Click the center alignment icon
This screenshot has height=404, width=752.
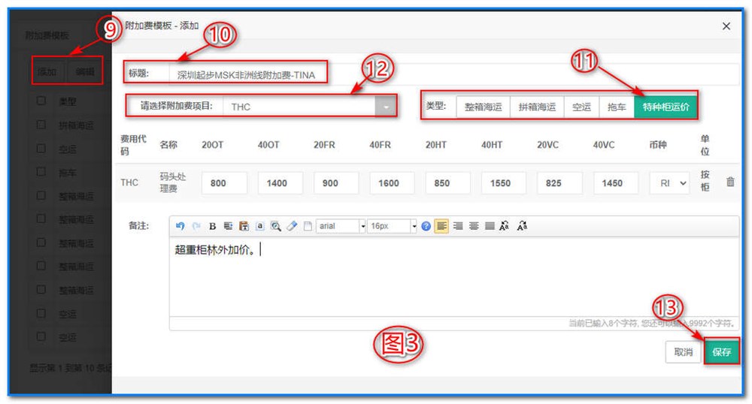(x=474, y=226)
